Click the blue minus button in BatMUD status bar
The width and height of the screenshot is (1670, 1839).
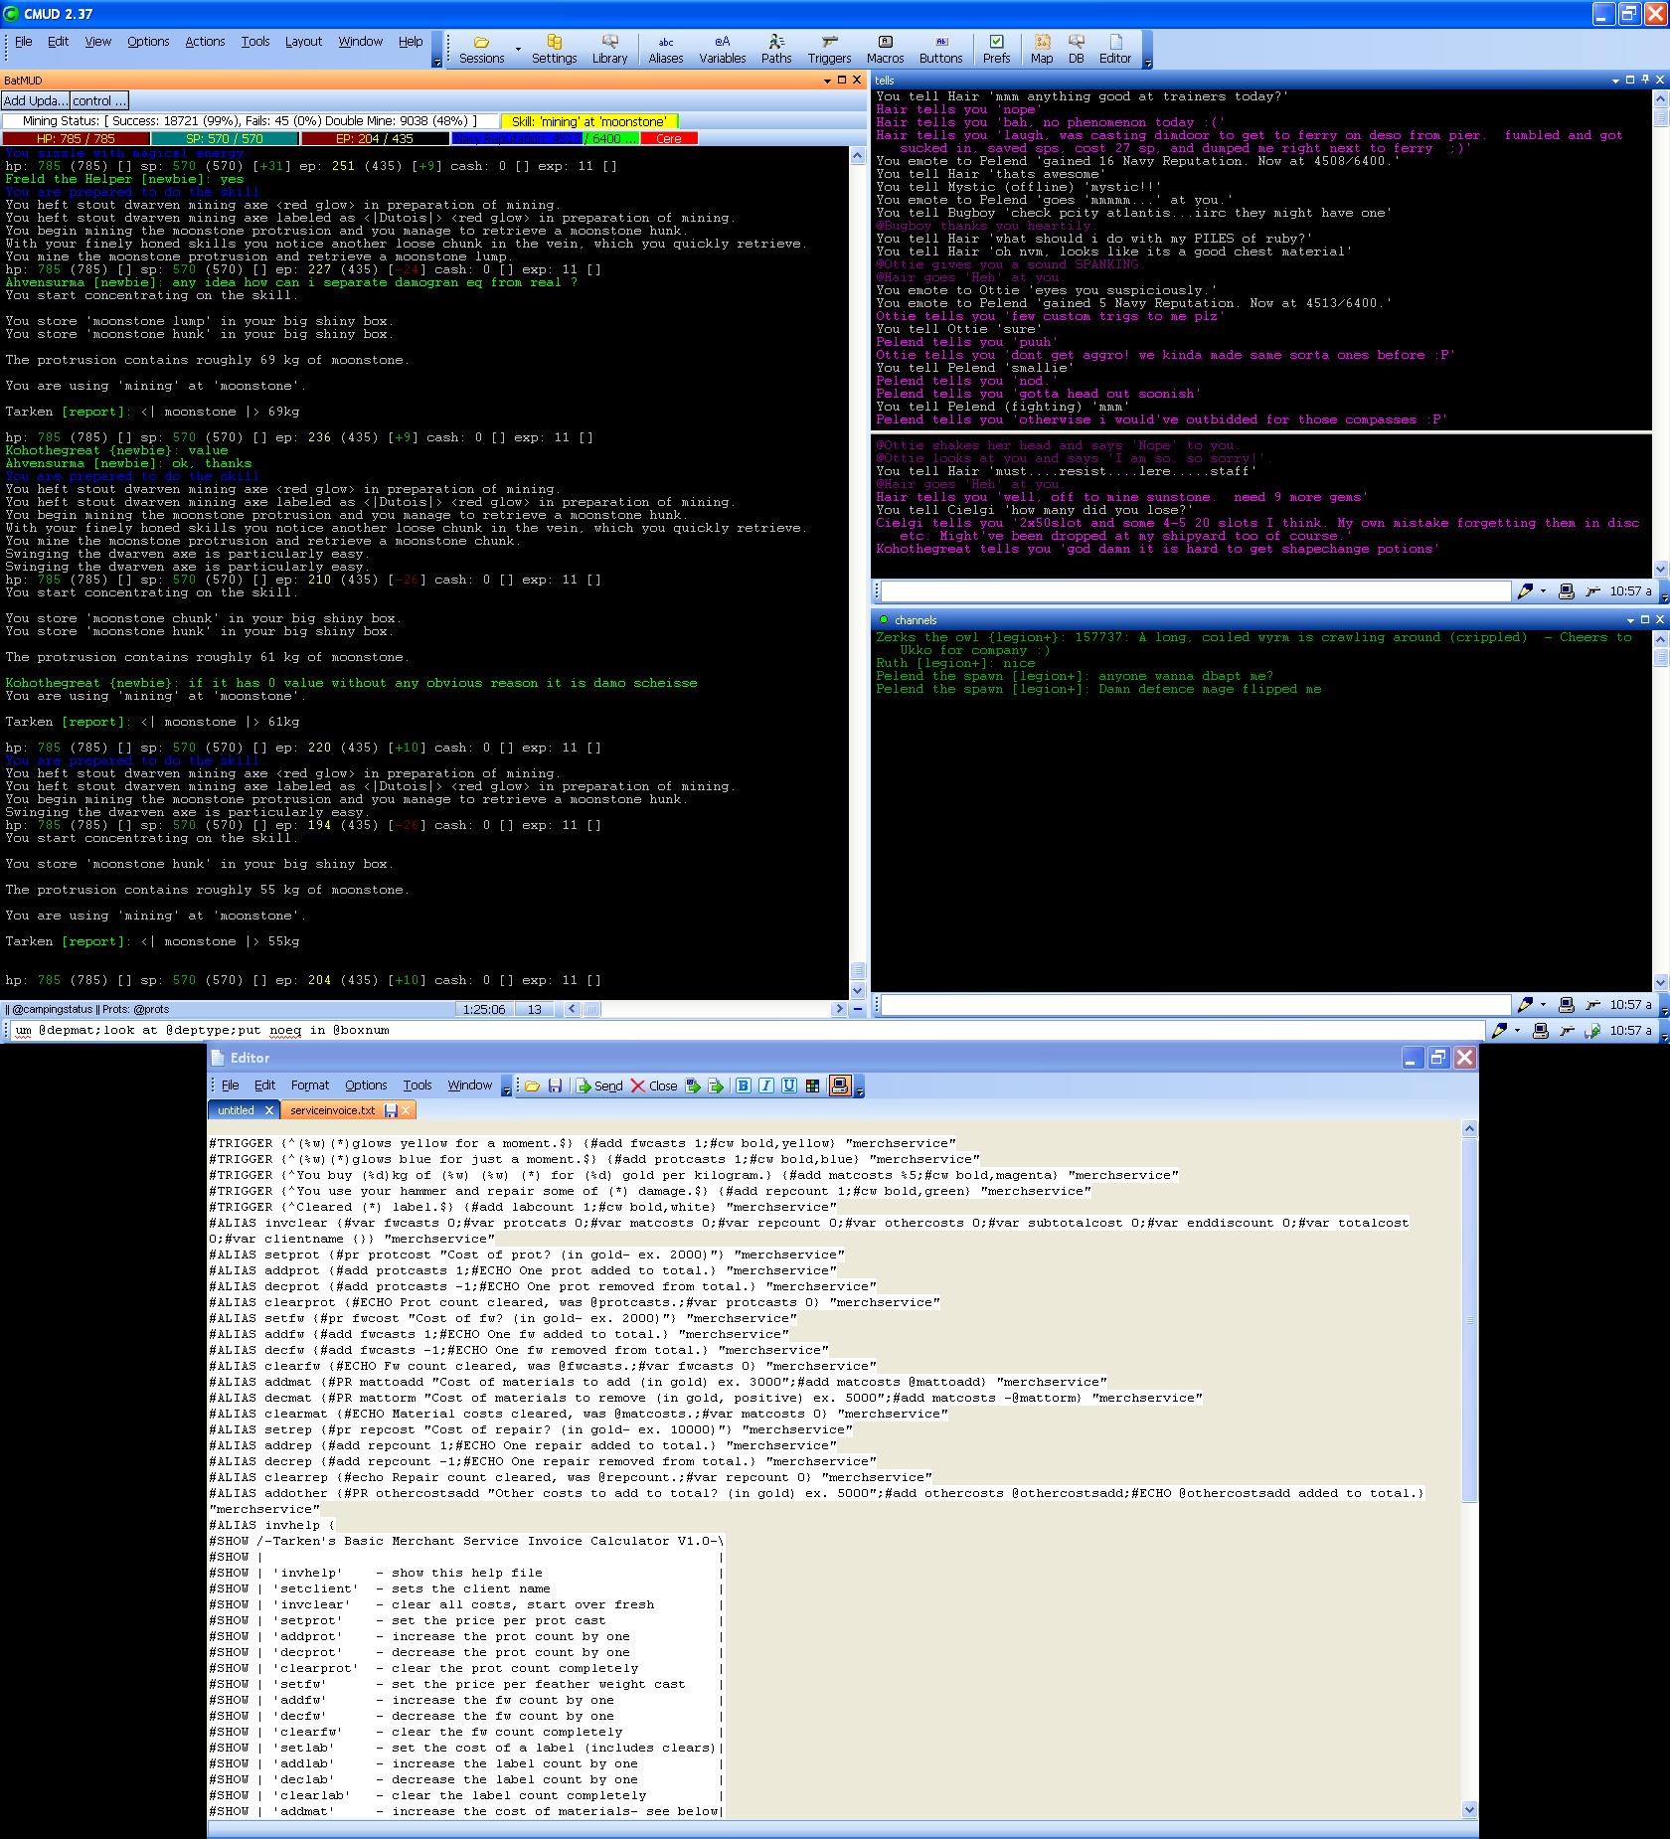pos(858,1009)
